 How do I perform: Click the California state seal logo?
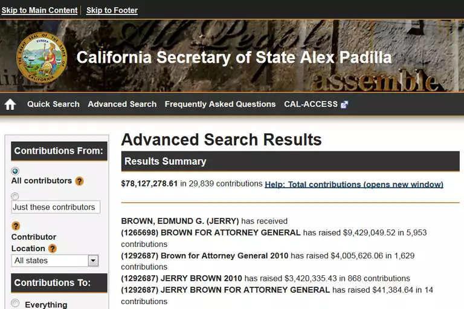[40, 57]
